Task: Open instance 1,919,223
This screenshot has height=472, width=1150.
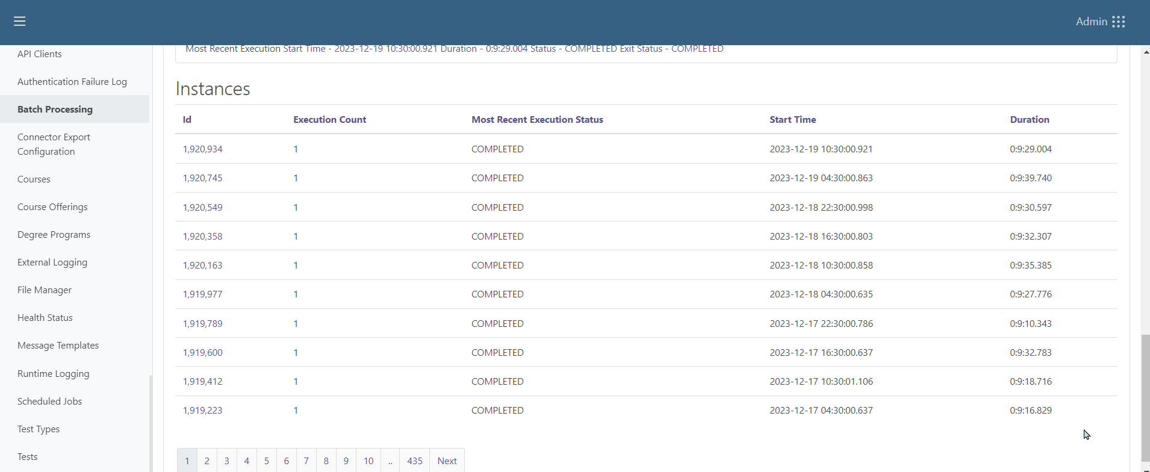Action: [203, 411]
